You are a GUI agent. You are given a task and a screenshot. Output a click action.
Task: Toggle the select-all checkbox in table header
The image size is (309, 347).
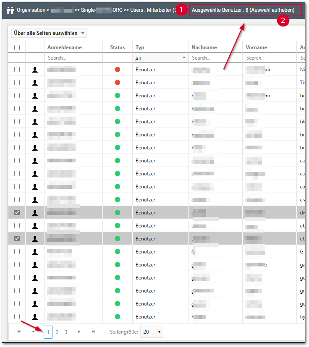click(x=17, y=47)
